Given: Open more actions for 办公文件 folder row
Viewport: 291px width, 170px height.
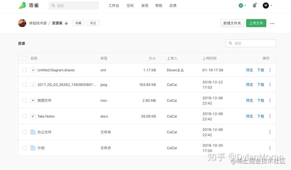Looking at the screenshot, I should [270, 132].
